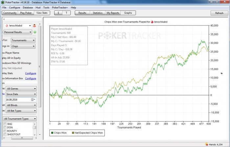Open the All Bet Types dropdown
Image resolution: width=230 pixels, height=147 pixels.
coord(21,111)
